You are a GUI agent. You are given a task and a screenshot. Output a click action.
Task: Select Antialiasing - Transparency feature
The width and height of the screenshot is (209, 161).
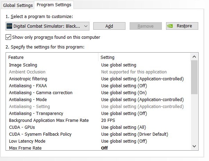[x=36, y=114]
